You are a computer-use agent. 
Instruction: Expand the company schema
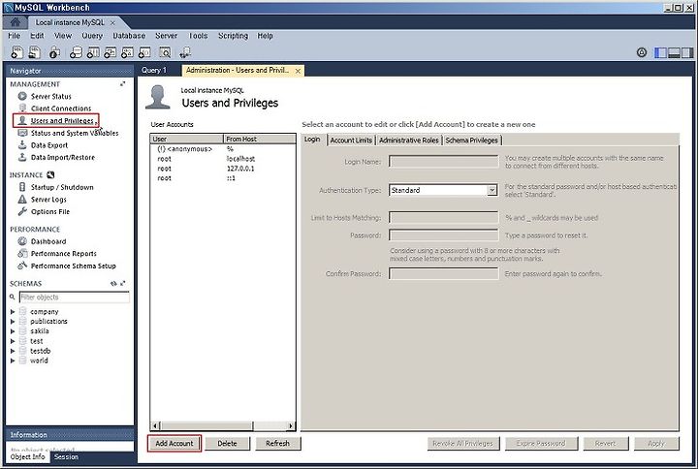13,311
